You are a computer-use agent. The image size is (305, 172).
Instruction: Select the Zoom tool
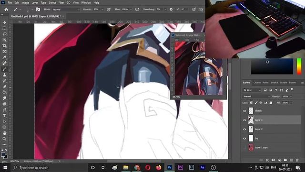(4, 139)
